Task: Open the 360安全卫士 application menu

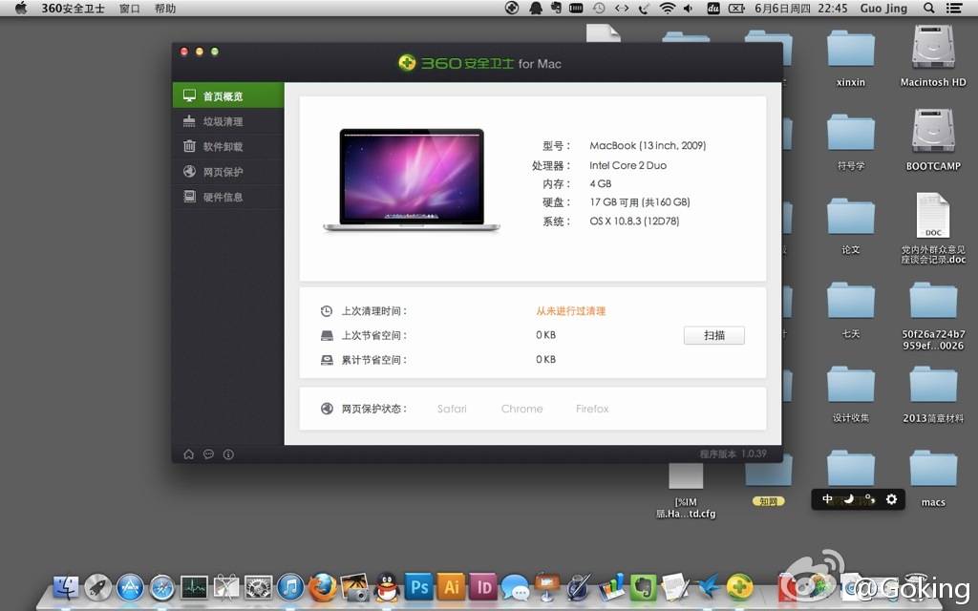Action: click(73, 8)
